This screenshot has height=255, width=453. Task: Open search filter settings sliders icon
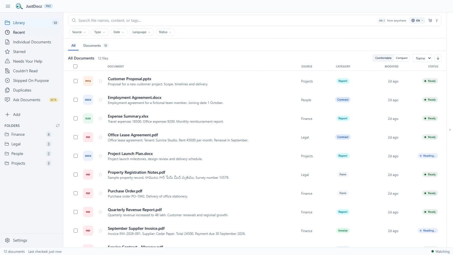click(x=430, y=20)
